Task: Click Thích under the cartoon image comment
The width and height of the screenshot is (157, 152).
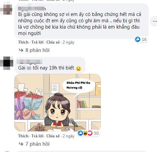Action: click(x=23, y=136)
